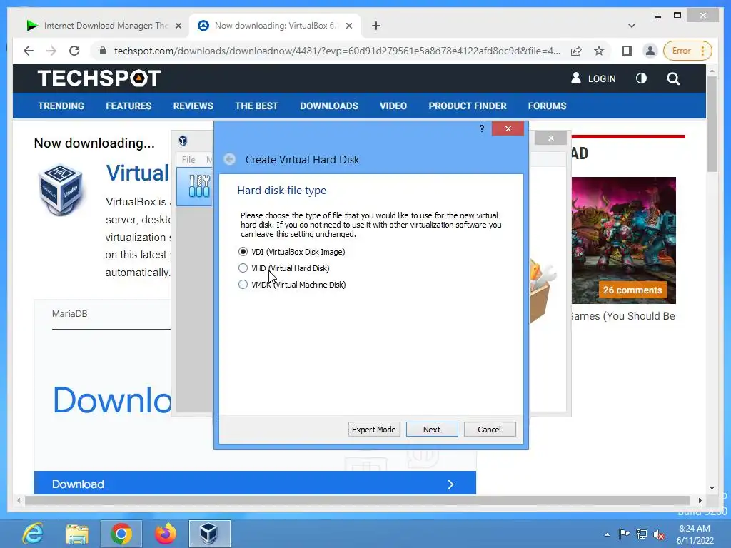
Task: Click Chrome icon in taskbar
Action: 121,534
